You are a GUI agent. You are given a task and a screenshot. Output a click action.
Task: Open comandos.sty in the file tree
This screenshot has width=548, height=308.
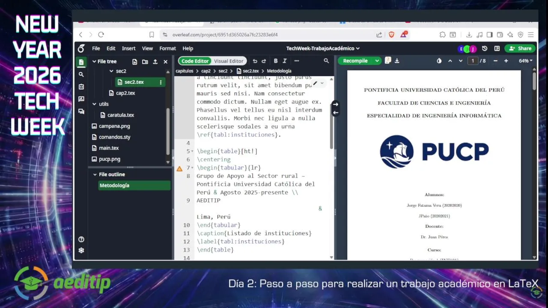tap(114, 137)
